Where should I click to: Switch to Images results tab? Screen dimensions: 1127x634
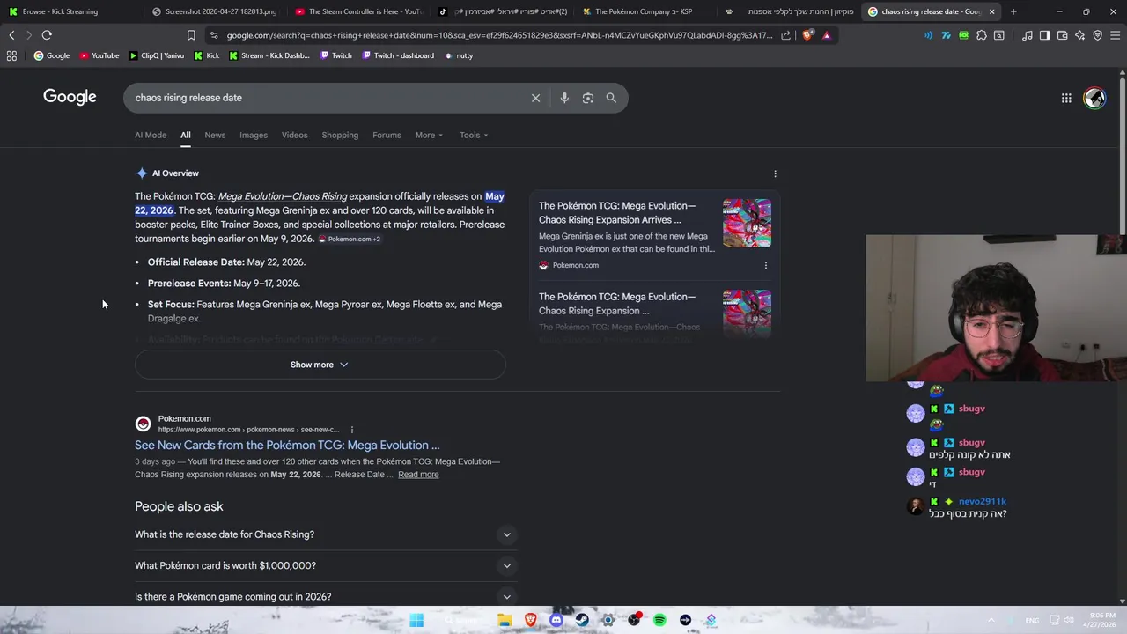254,135
